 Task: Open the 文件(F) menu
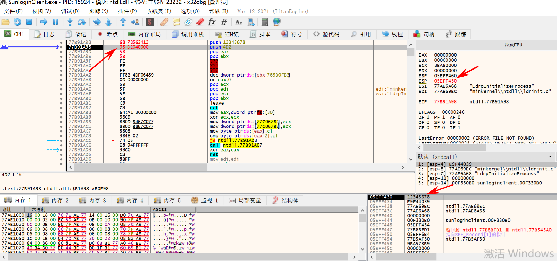(13, 11)
